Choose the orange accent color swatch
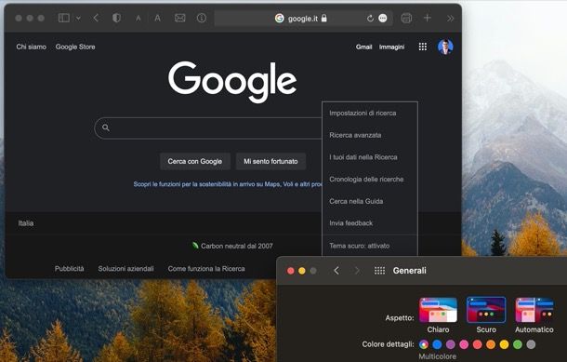 point(491,344)
